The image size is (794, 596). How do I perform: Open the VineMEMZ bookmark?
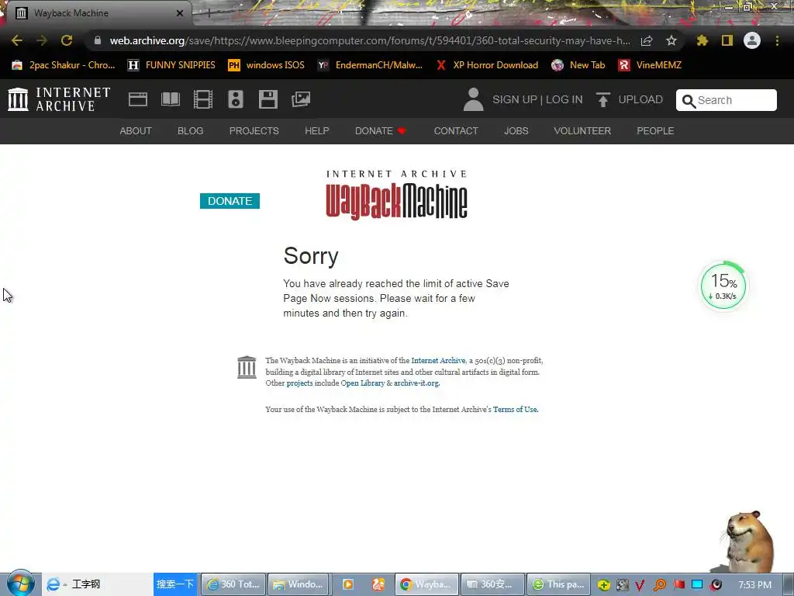pos(650,65)
